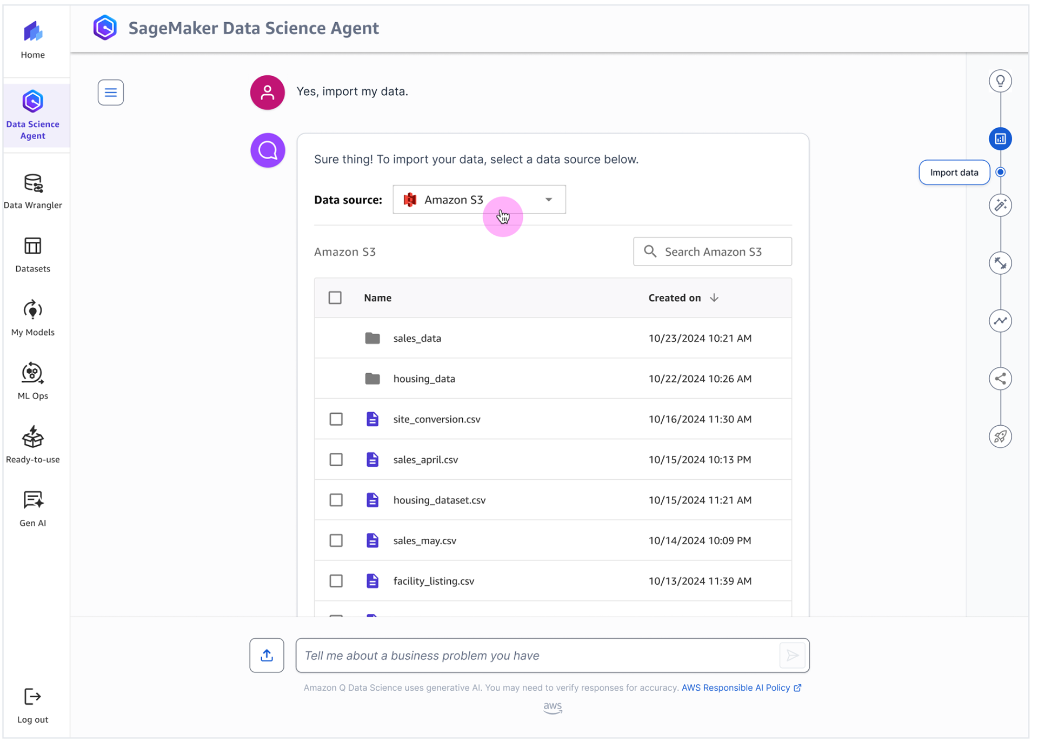Click the blue chart step icon
Viewport: 1038px width, 747px height.
pos(1000,139)
